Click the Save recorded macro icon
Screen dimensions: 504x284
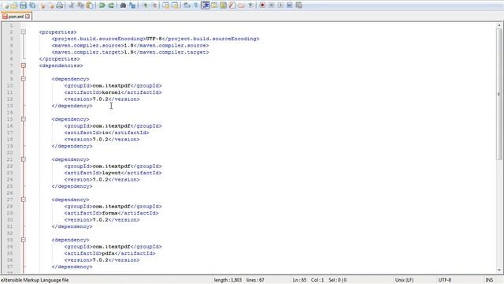[x=298, y=6]
